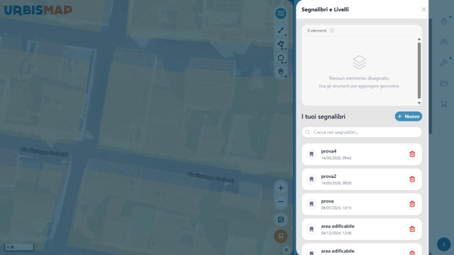Click bookmark icon of area edificabile 04/12/2024
Screen dimensions: 454x255
pyautogui.click(x=312, y=229)
